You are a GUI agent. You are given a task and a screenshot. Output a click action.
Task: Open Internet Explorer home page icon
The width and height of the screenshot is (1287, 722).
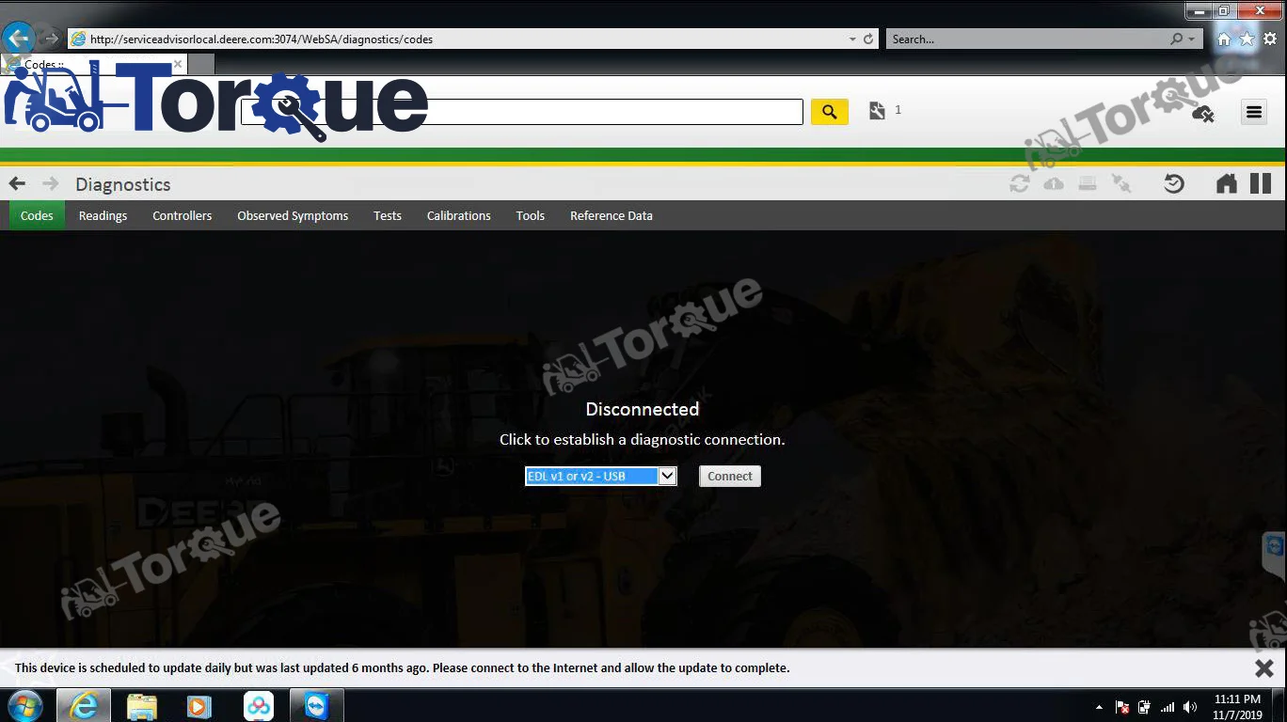pos(1224,39)
